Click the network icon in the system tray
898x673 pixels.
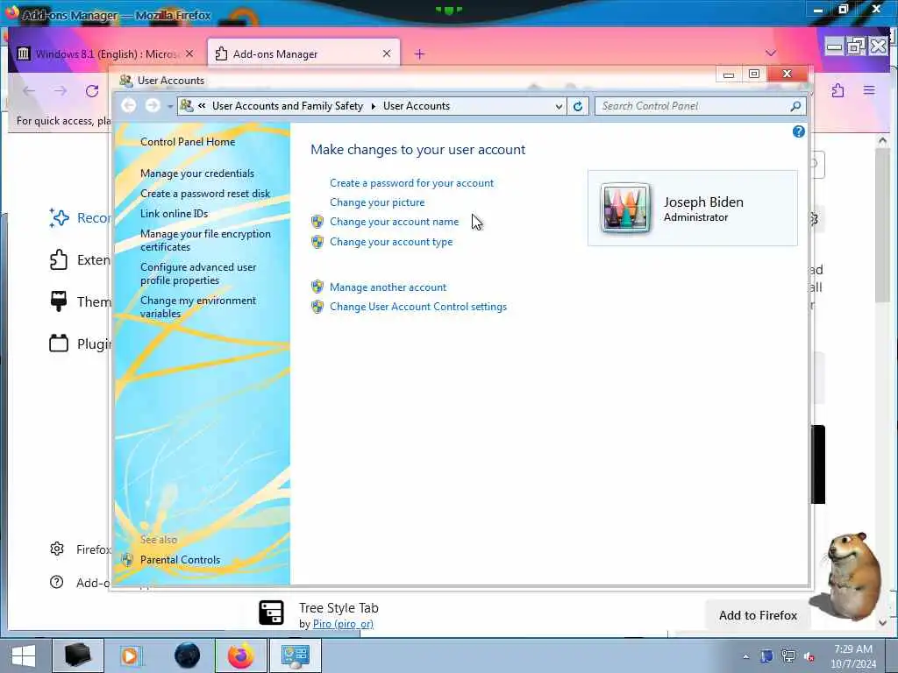[788, 656]
